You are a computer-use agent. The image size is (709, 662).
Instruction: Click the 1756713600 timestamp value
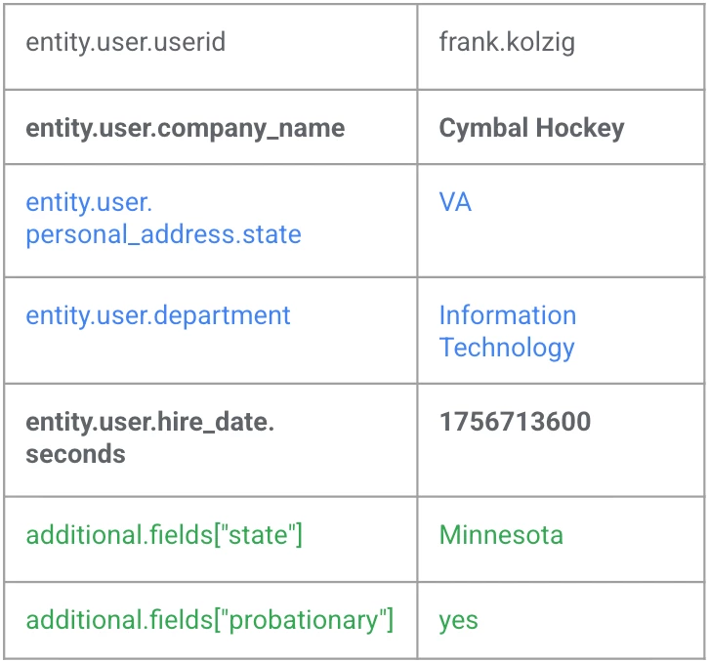515,422
